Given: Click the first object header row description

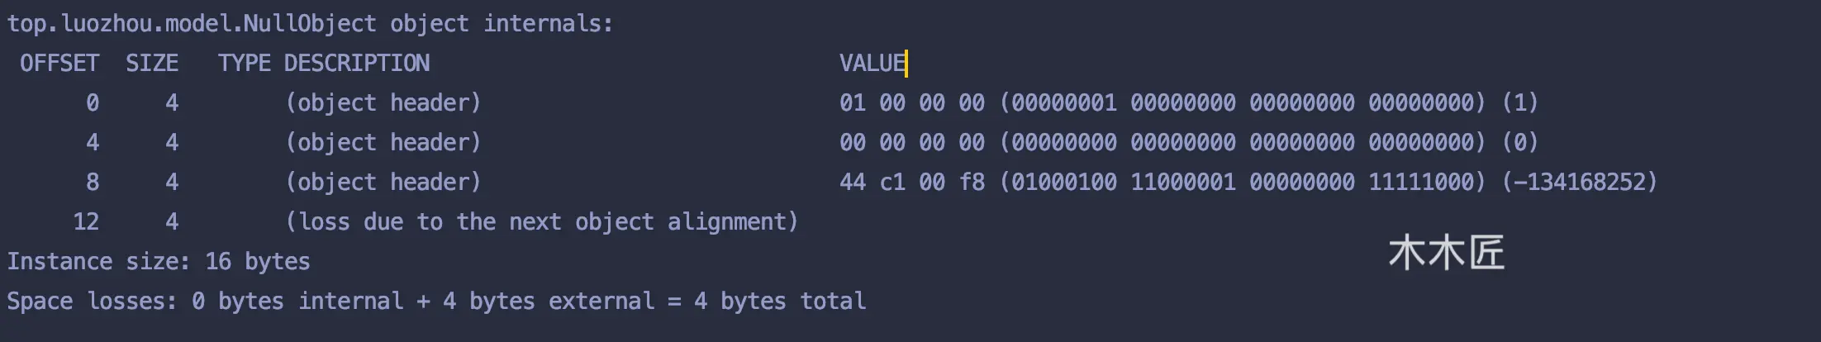Looking at the screenshot, I should [383, 103].
